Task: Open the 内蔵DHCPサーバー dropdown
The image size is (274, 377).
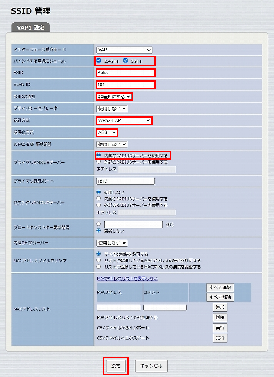Action: pyautogui.click(x=112, y=243)
